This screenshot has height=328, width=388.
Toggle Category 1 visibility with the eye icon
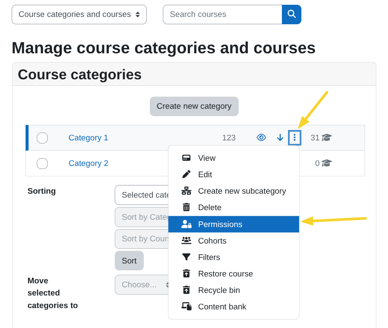261,137
